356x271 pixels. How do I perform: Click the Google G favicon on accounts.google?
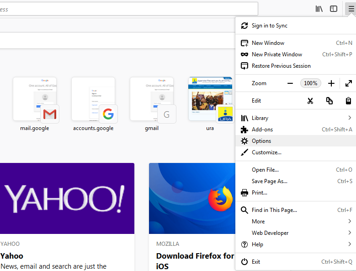tap(108, 114)
